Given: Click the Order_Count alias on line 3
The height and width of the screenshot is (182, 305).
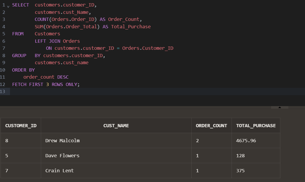Looking at the screenshot, I should pyautogui.click(x=124, y=19).
